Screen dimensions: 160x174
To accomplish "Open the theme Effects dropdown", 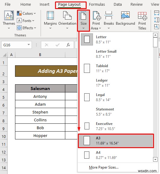I will [26, 28].
